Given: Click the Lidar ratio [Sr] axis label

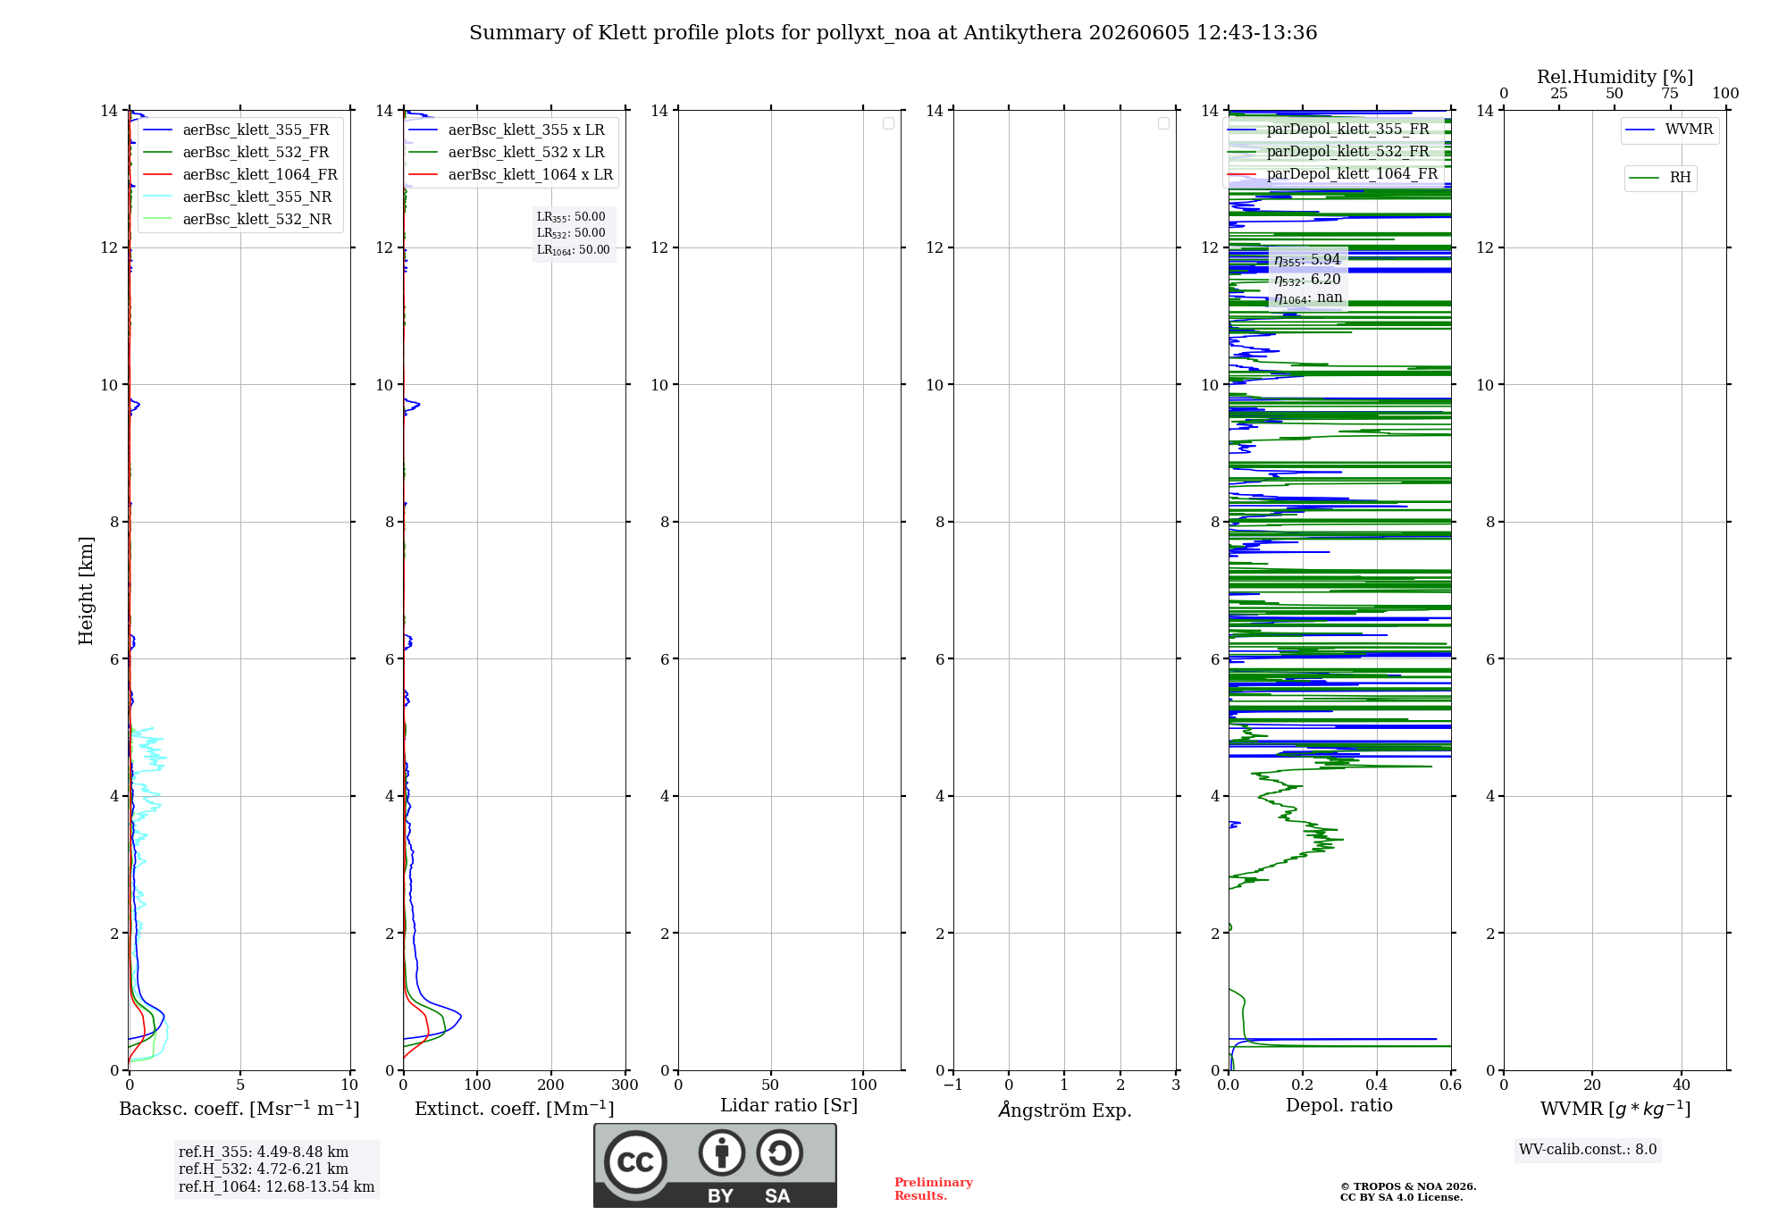Looking at the screenshot, I should [789, 1106].
